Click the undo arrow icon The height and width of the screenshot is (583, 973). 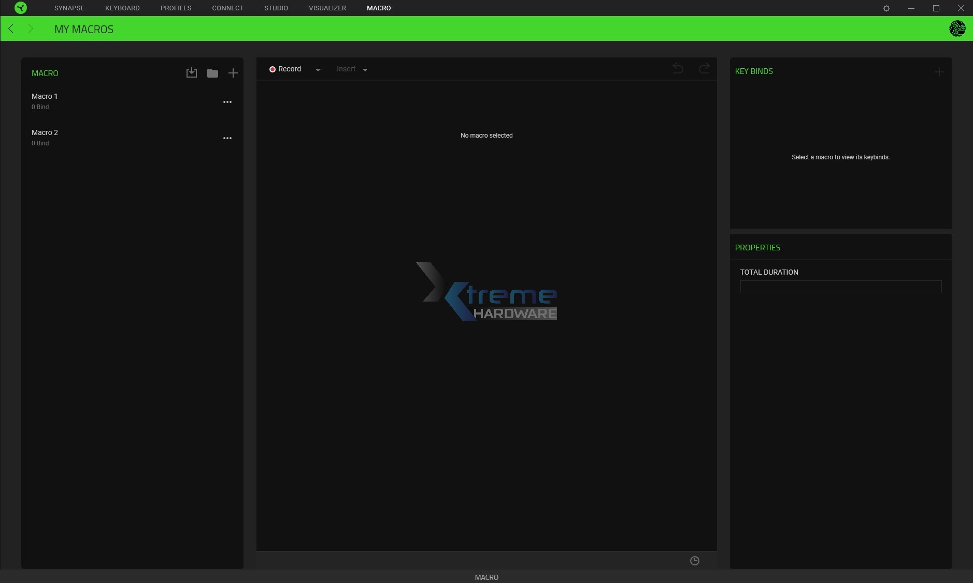point(678,68)
